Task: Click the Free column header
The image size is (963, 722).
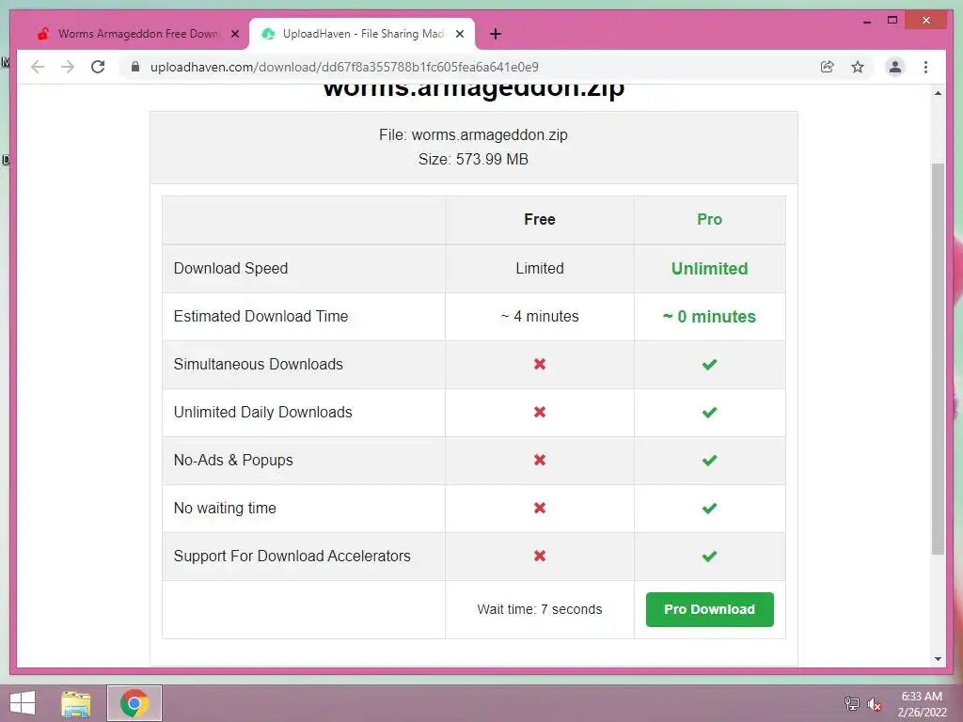Action: pos(539,219)
